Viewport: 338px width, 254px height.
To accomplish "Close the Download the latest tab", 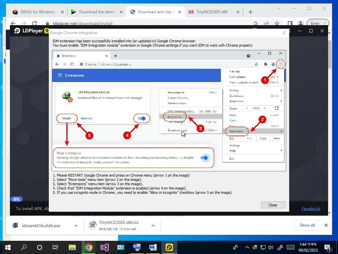I will 121,12.
